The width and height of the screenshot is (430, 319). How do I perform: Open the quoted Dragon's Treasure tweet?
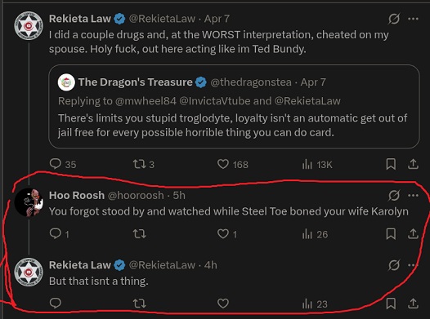(x=234, y=106)
